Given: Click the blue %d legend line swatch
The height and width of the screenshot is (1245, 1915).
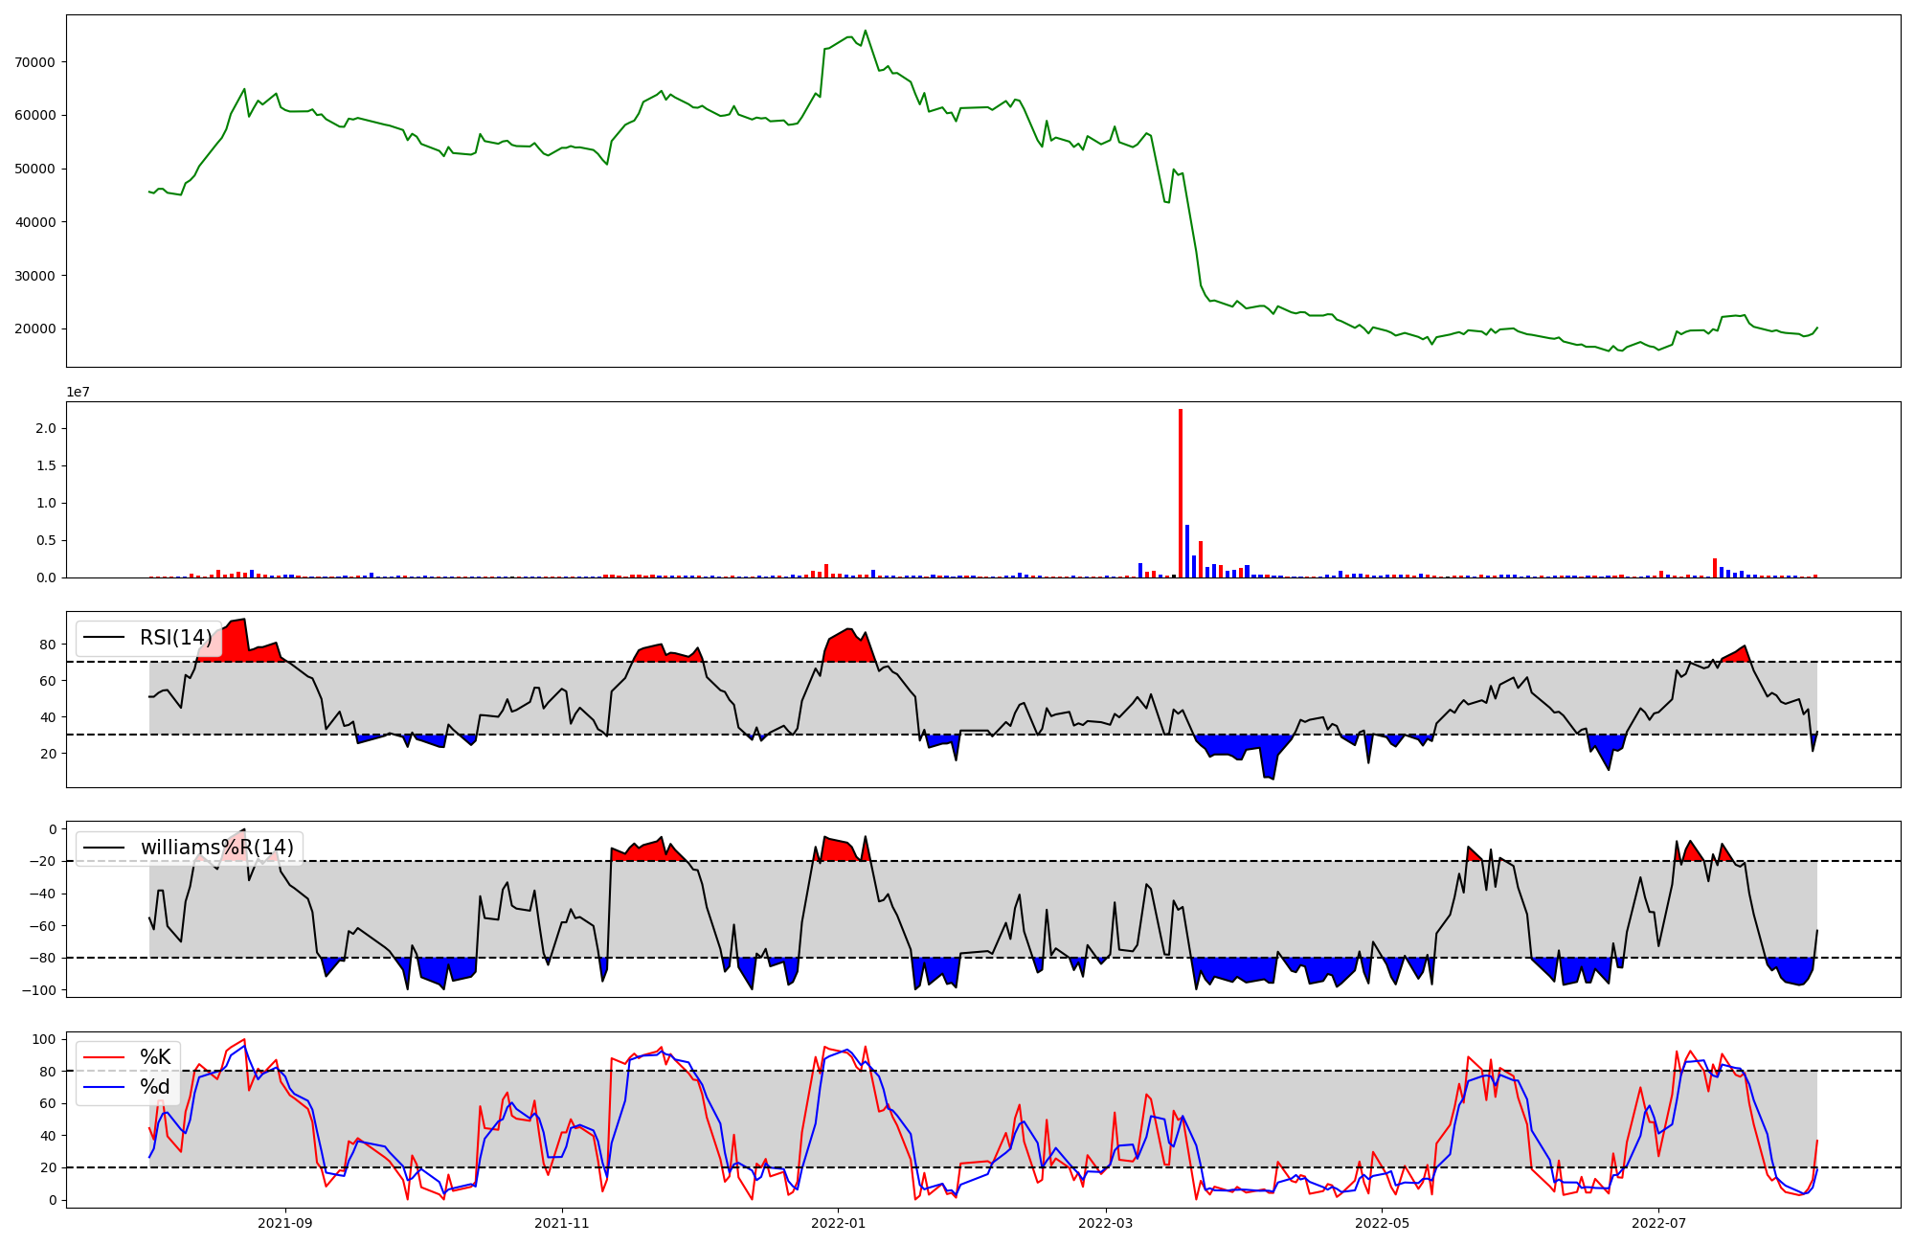Looking at the screenshot, I should [x=104, y=1087].
